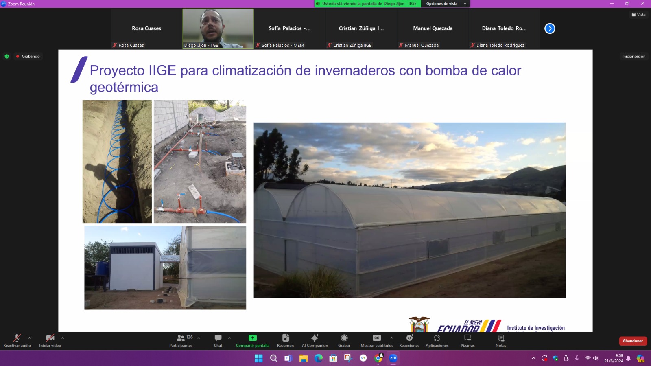Screen dimensions: 651x366
Task: Toggle Mostrar subtítulos captions
Action: coord(376,340)
